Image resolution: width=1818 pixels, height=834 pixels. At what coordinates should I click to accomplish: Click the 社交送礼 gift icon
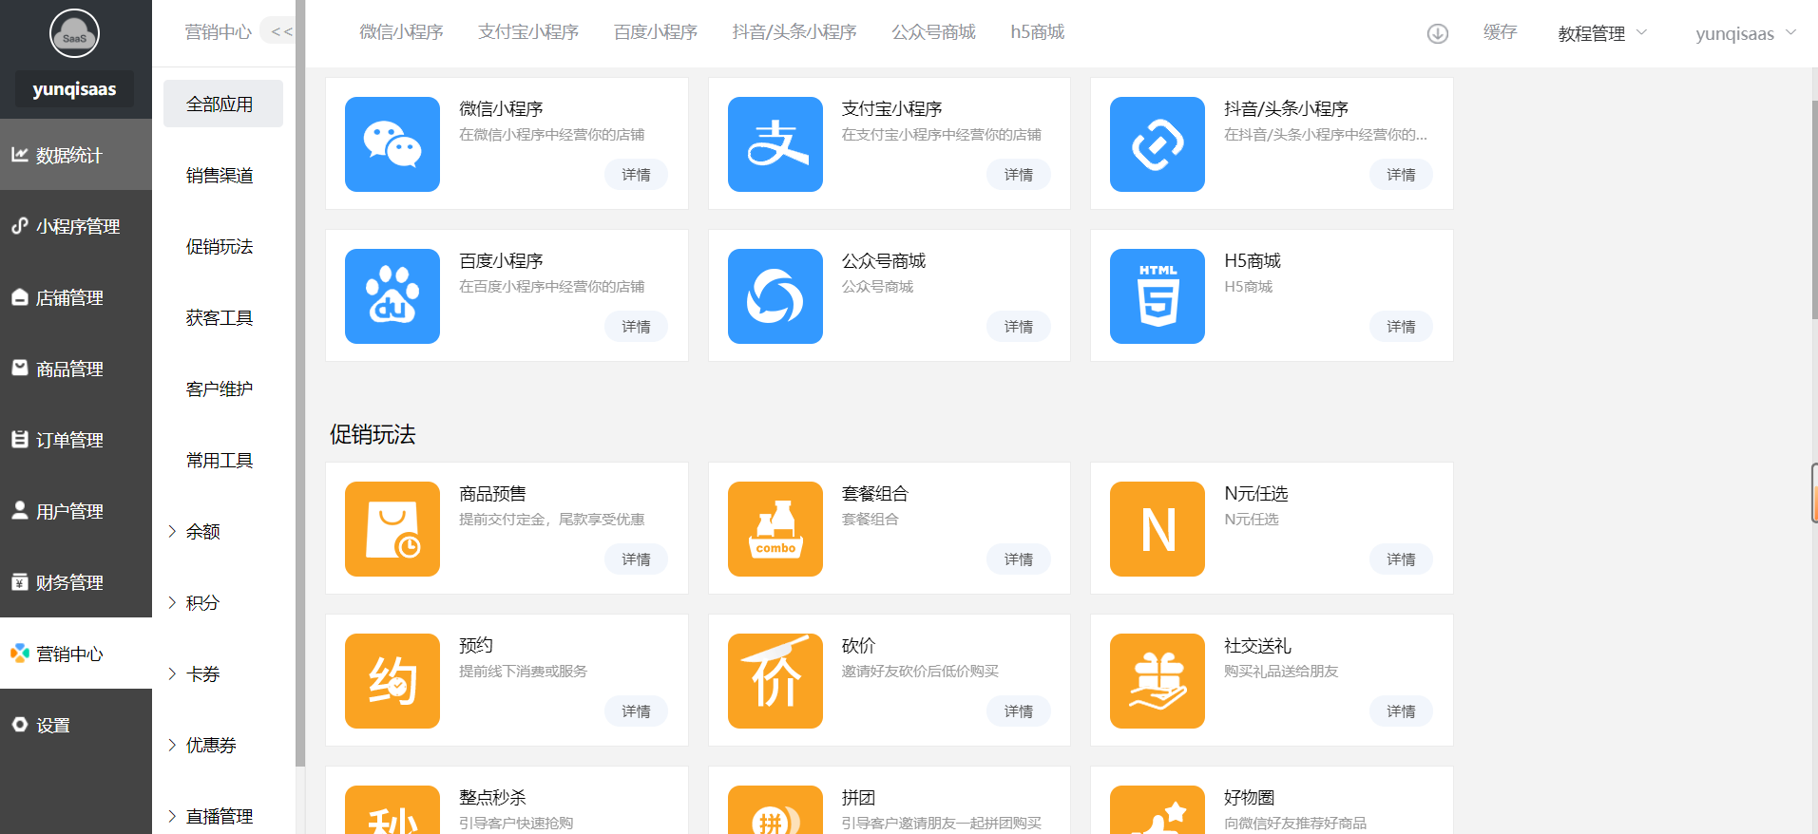tap(1158, 681)
